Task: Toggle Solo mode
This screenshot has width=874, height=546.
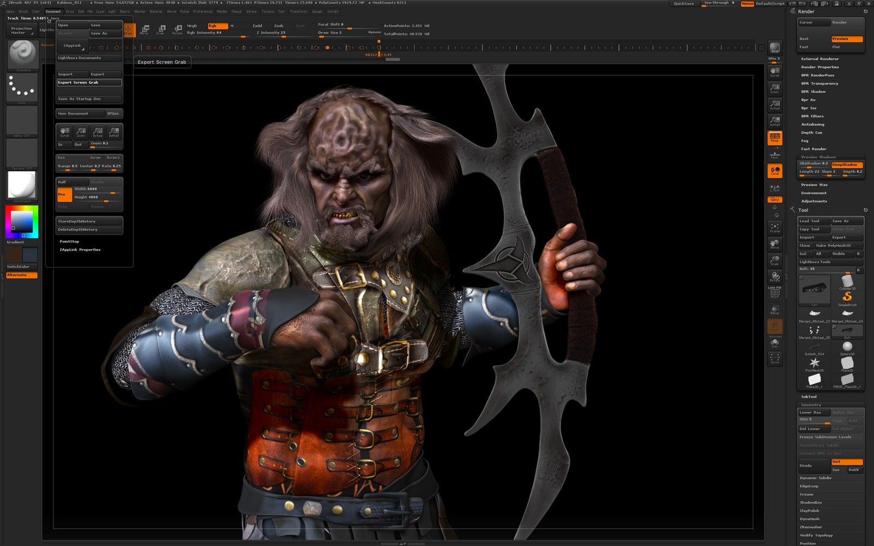Action: [x=775, y=342]
